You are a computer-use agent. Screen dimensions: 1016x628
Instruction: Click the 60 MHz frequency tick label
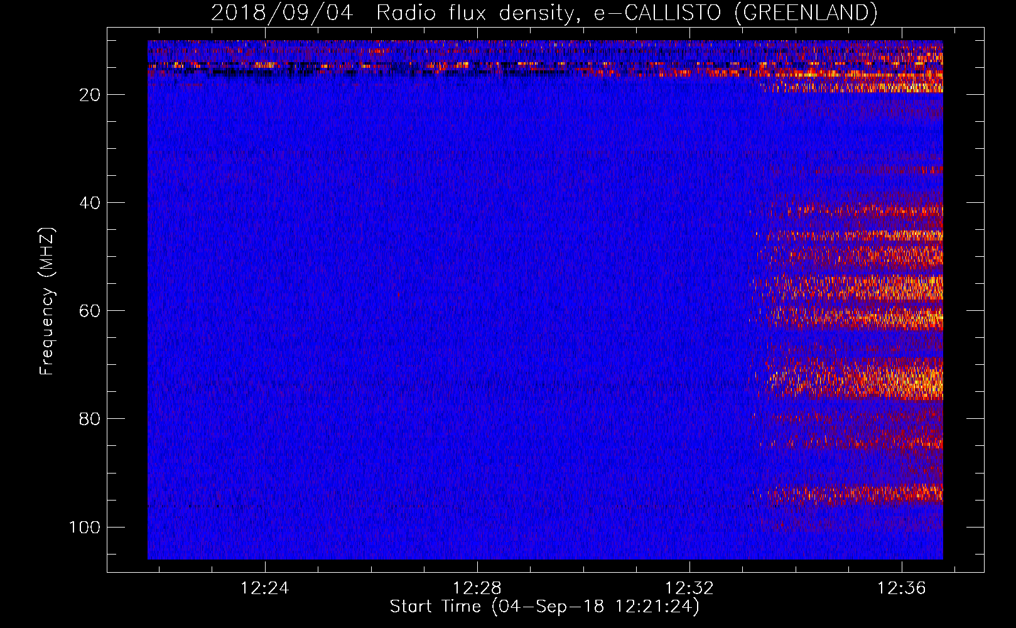click(x=90, y=311)
